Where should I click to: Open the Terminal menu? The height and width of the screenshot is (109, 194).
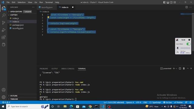[49, 2]
